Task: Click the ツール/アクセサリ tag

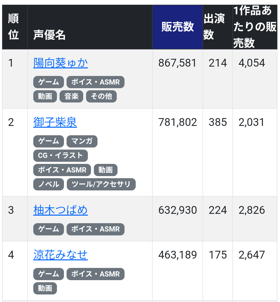Action: 101,184
